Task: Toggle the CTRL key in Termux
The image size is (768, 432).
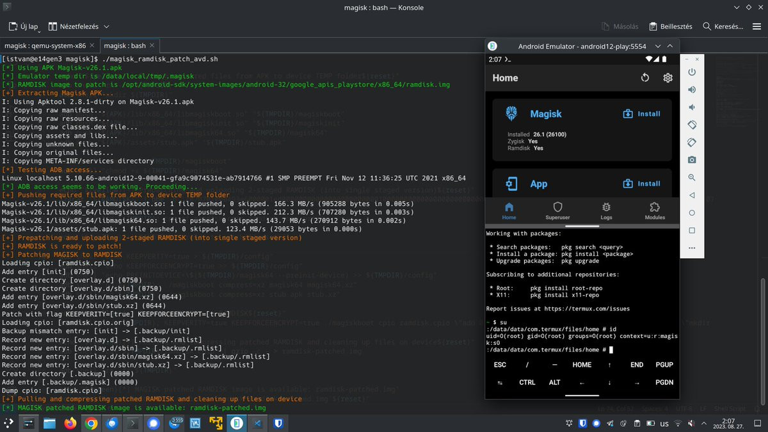Action: click(527, 383)
